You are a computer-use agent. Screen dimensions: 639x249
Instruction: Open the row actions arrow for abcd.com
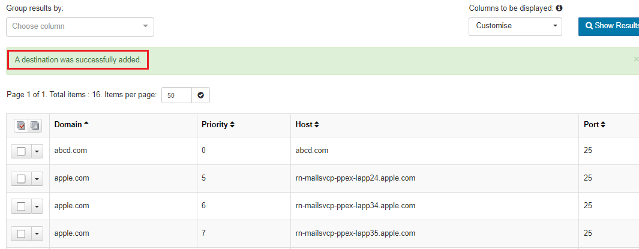click(x=37, y=151)
